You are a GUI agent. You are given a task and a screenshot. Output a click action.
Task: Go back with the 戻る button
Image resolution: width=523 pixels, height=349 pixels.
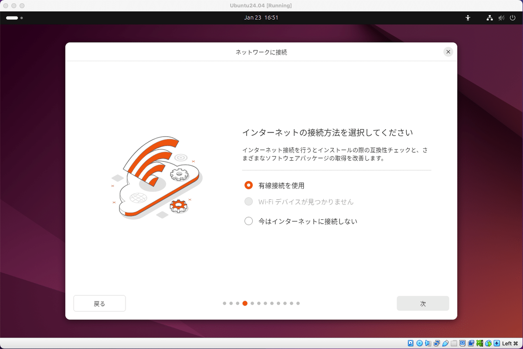point(99,304)
